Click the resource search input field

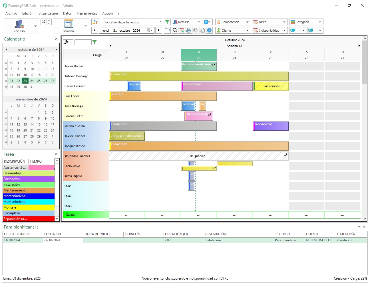(x=83, y=42)
